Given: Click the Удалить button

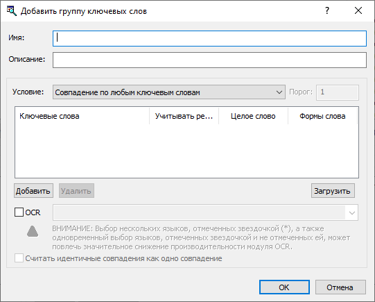Looking at the screenshot, I should pyautogui.click(x=76, y=191).
